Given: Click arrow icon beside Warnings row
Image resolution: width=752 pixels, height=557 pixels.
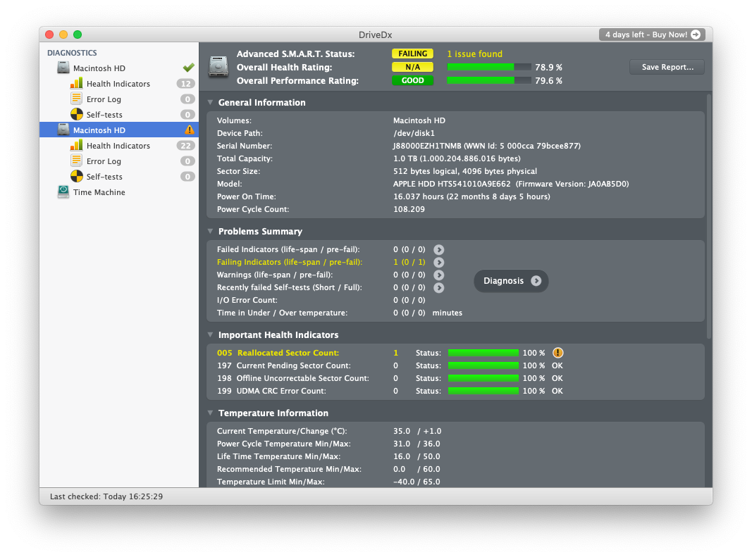Looking at the screenshot, I should pos(438,275).
